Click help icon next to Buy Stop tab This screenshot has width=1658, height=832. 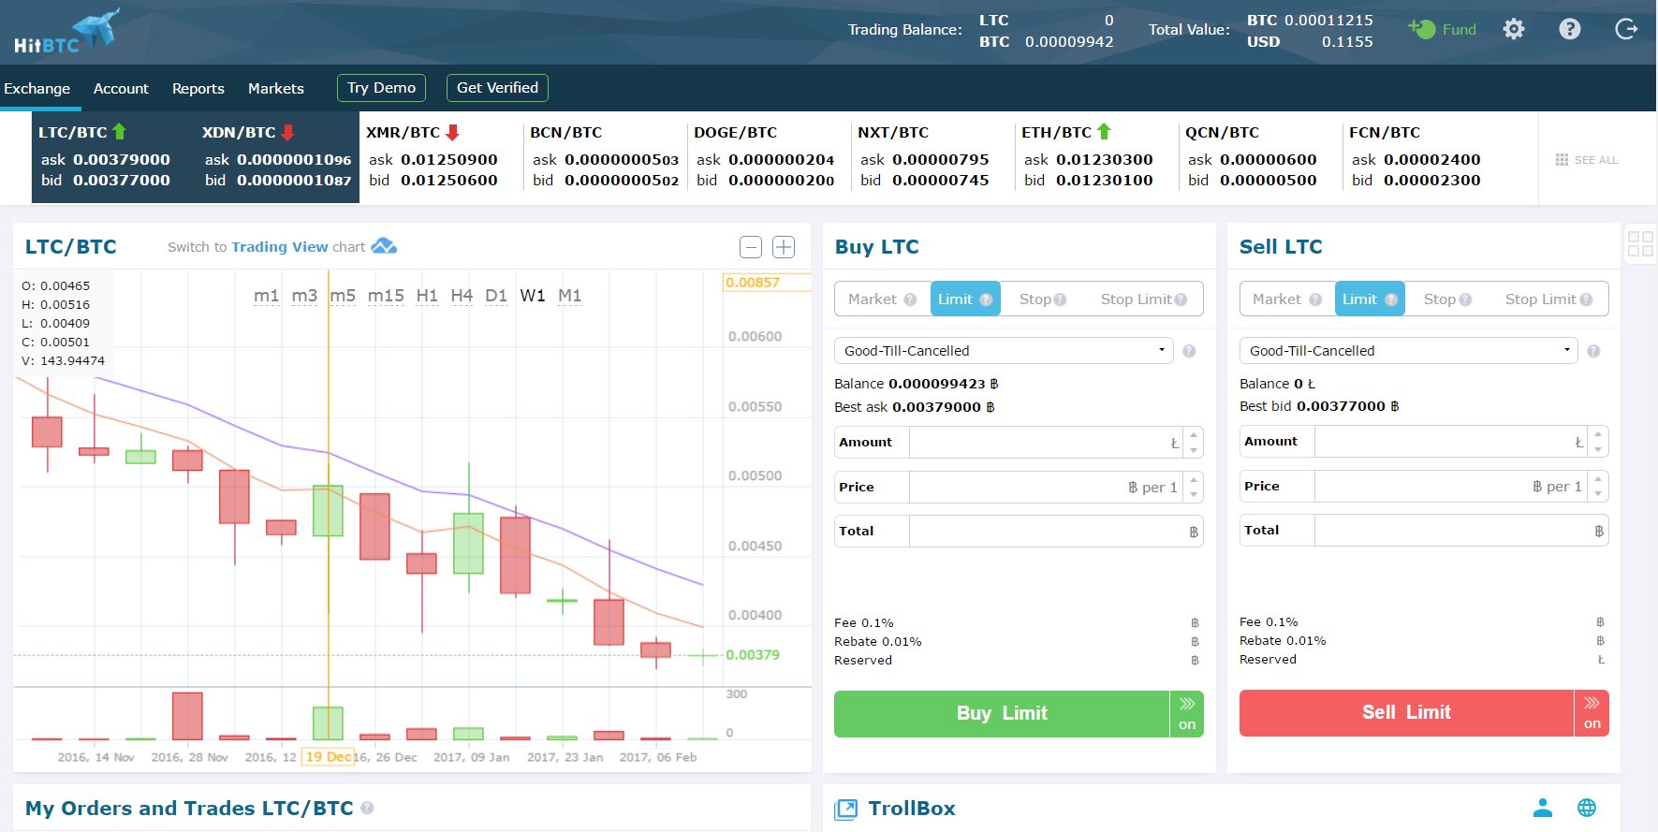coord(1060,299)
